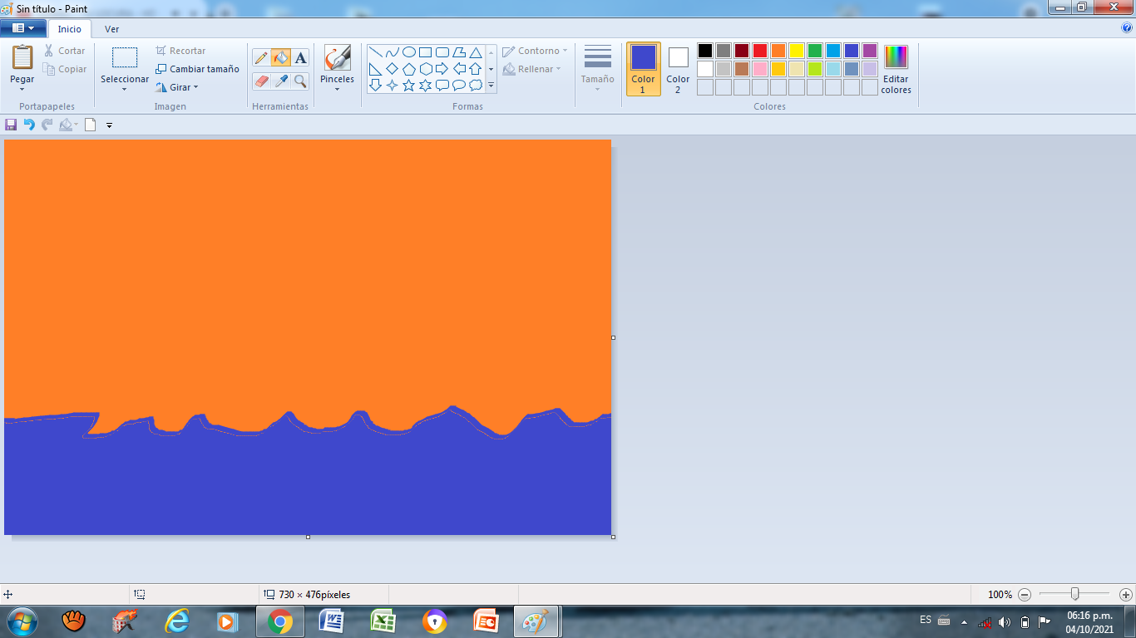Open the Paint file menu button
Image resolution: width=1136 pixels, height=638 pixels.
(x=23, y=28)
